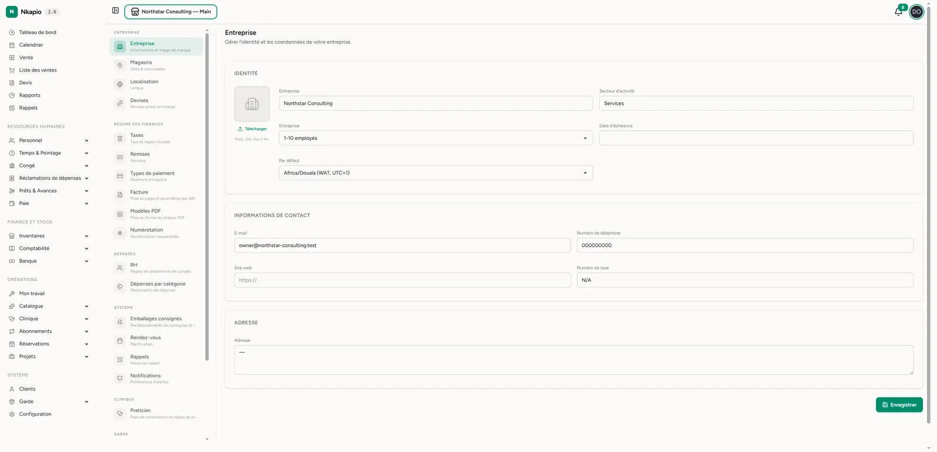937x452 pixels.
Task: Click the Modèles PDF layout icon
Action: click(x=120, y=214)
